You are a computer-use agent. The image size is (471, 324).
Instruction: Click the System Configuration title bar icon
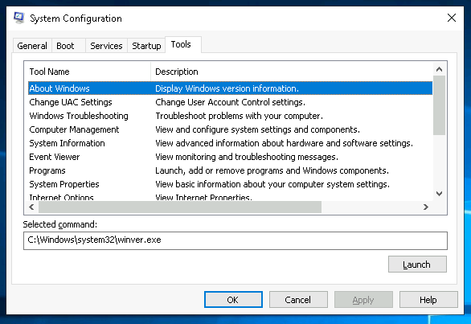(x=18, y=18)
